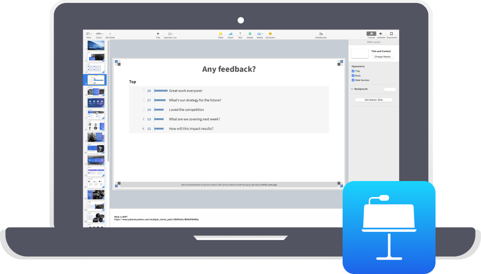The width and height of the screenshot is (481, 274).
Task: Open Keynote Live
Action: point(170,34)
